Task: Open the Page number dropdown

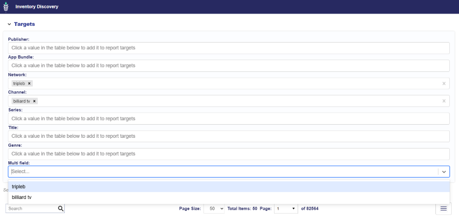Action: tap(286, 208)
